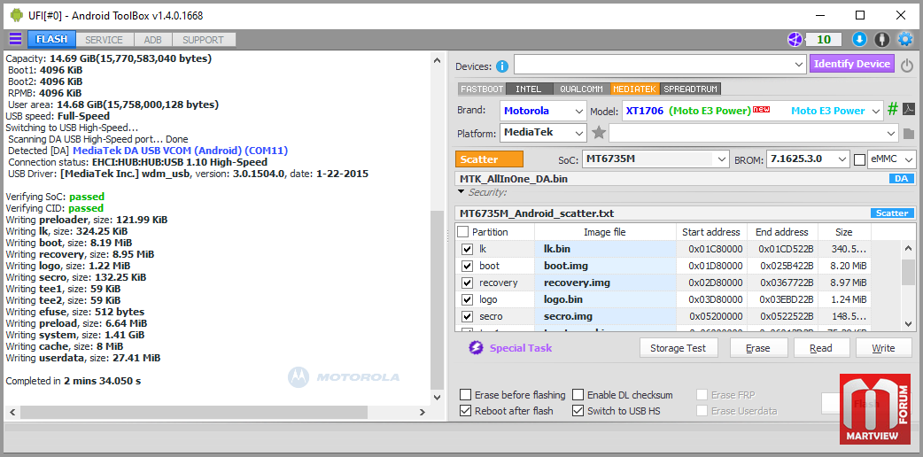The height and width of the screenshot is (457, 923).
Task: Open the firmware path dropdown beside star
Action: pyautogui.click(x=754, y=133)
